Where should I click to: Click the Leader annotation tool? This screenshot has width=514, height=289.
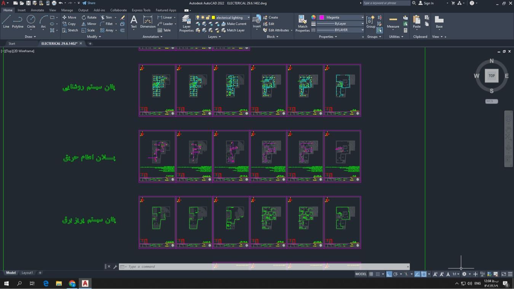165,24
